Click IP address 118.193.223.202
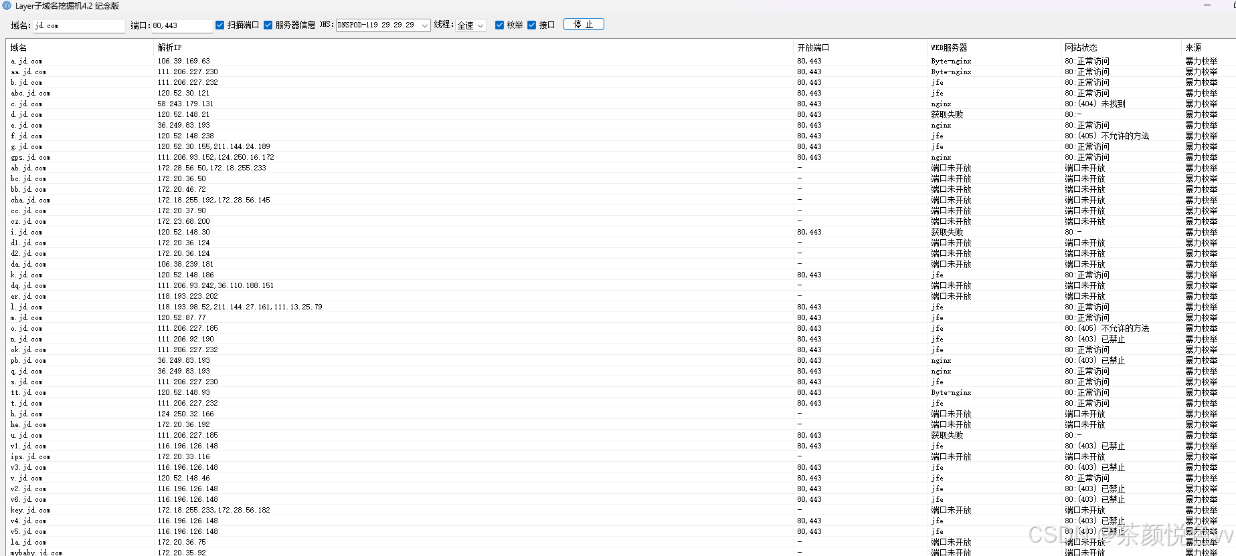Image resolution: width=1236 pixels, height=556 pixels. 188,296
